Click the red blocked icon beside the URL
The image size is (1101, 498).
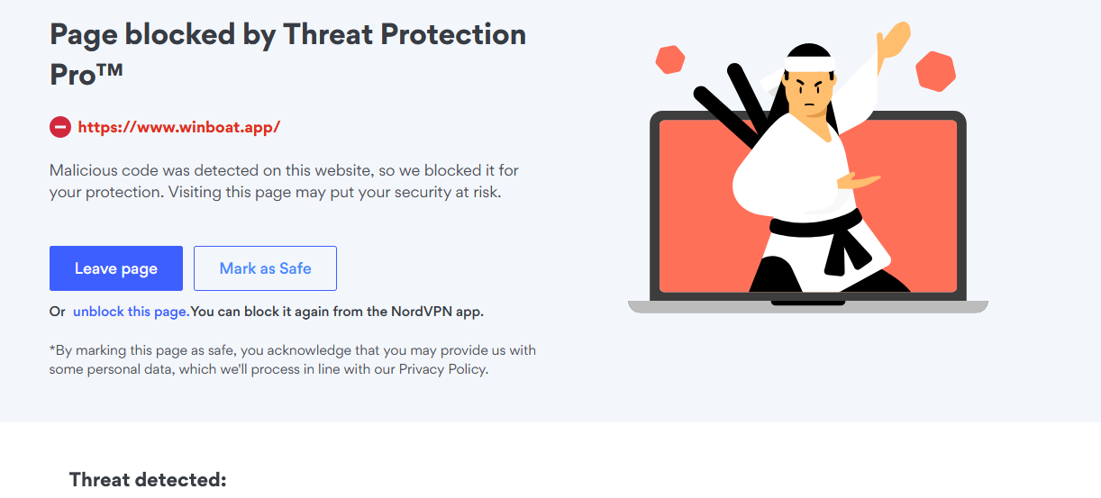[59, 127]
